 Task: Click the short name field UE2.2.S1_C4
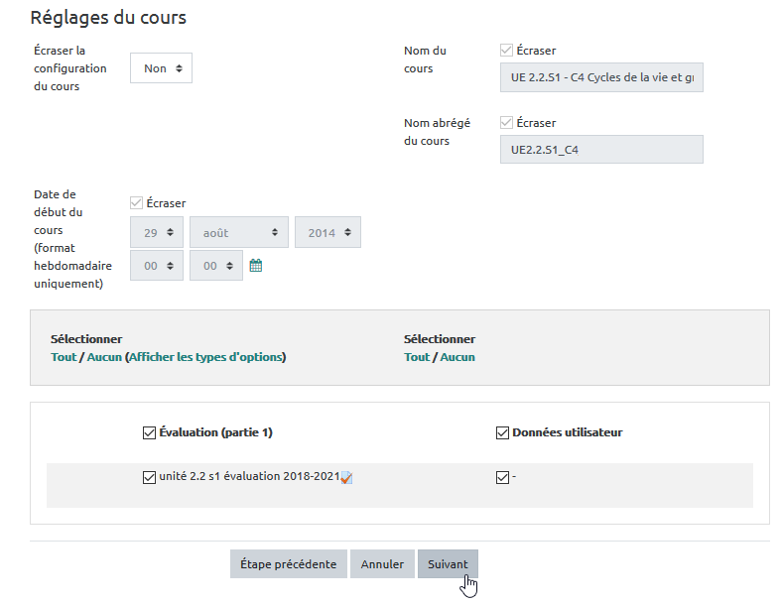[x=601, y=150]
